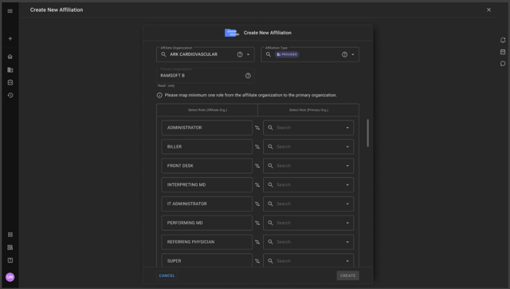The image size is (510, 289).
Task: Click Select Role (Affiliate Org.) column header
Action: point(207,110)
